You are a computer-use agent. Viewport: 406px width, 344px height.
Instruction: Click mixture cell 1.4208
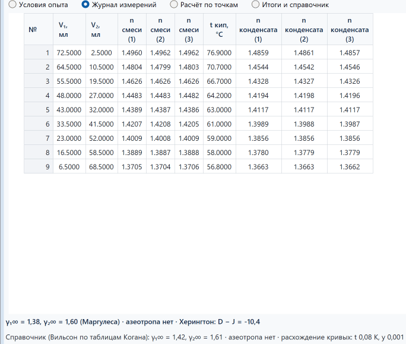click(x=160, y=124)
